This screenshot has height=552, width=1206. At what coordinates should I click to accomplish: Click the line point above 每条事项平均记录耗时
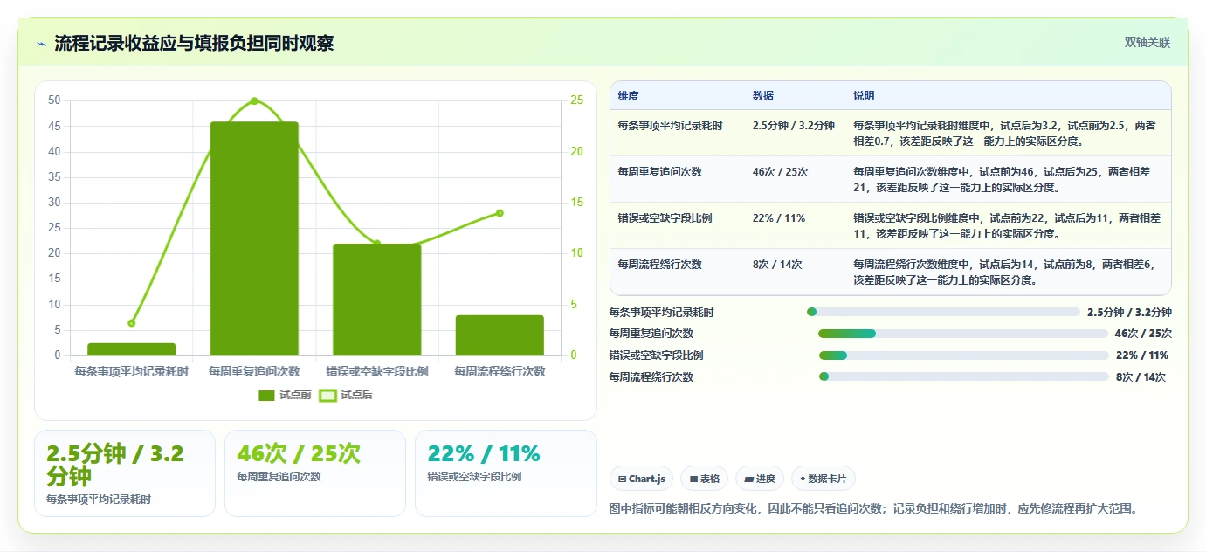[x=132, y=323]
